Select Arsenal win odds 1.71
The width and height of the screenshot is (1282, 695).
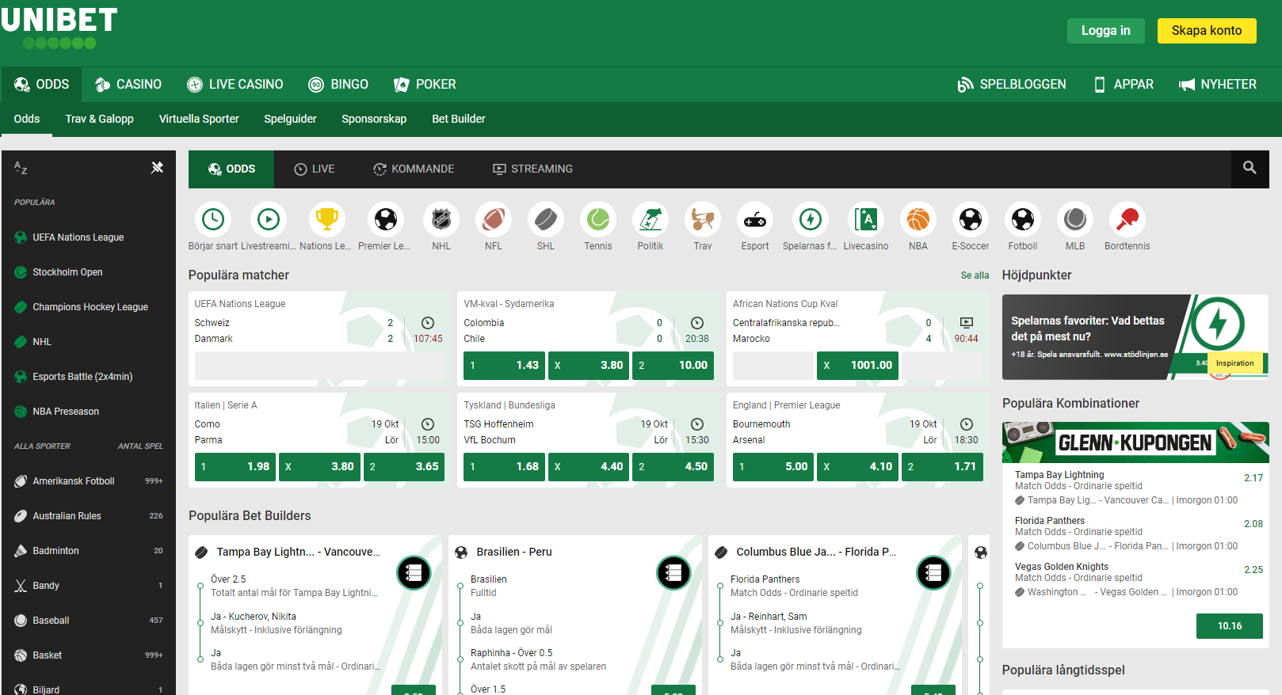942,466
